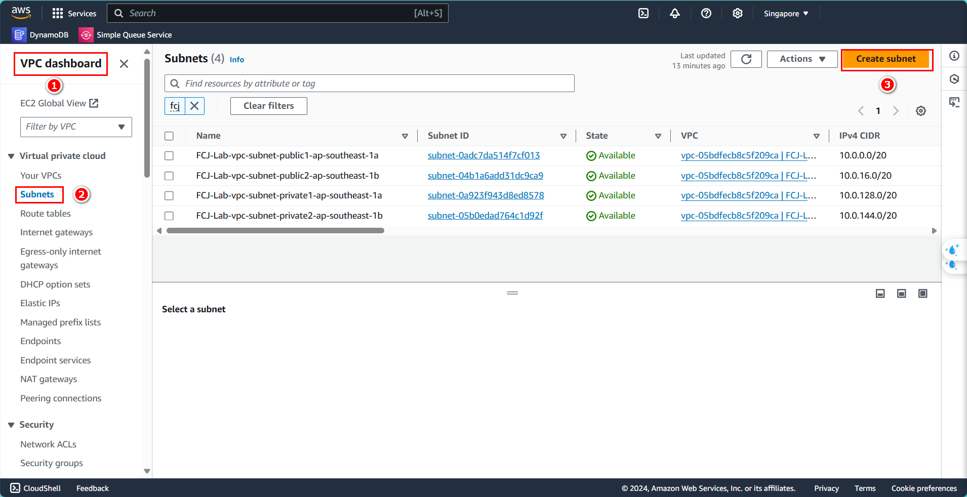Open Network ACLs in sidebar
This screenshot has height=497, width=967.
[x=48, y=444]
